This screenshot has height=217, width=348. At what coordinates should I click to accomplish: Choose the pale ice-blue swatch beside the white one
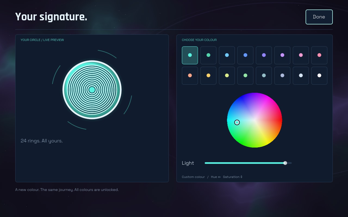pyautogui.click(x=301, y=75)
